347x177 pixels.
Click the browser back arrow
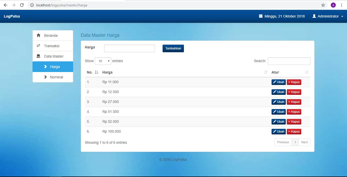[x=6, y=5]
